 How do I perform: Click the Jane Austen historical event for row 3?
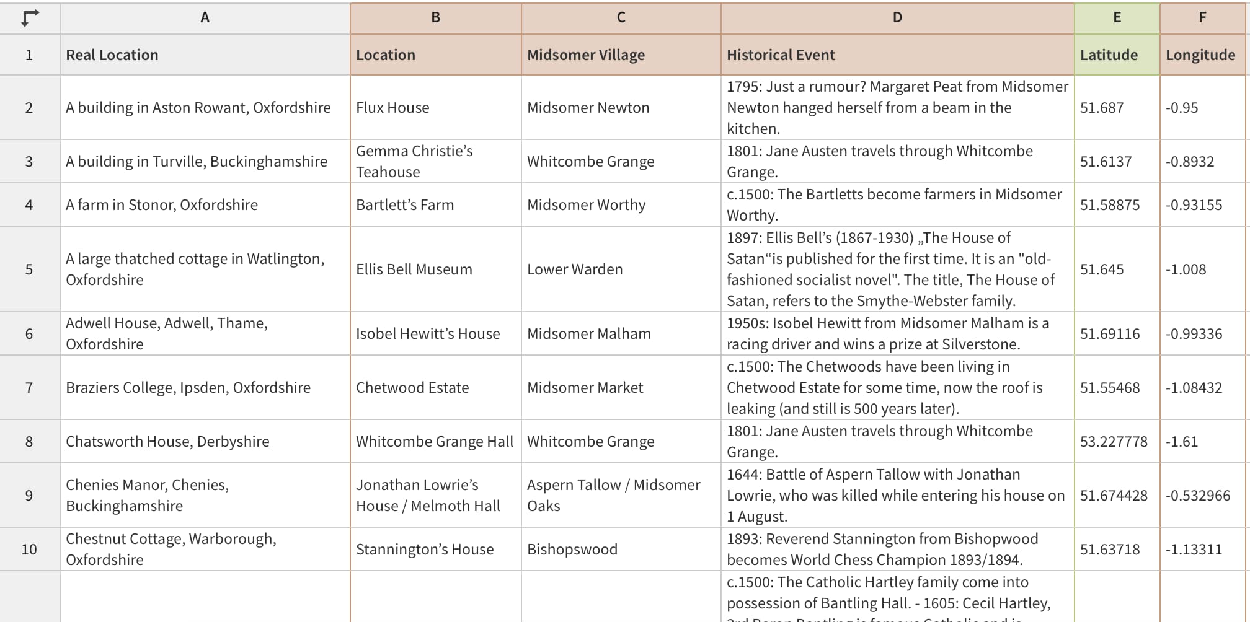click(x=897, y=160)
